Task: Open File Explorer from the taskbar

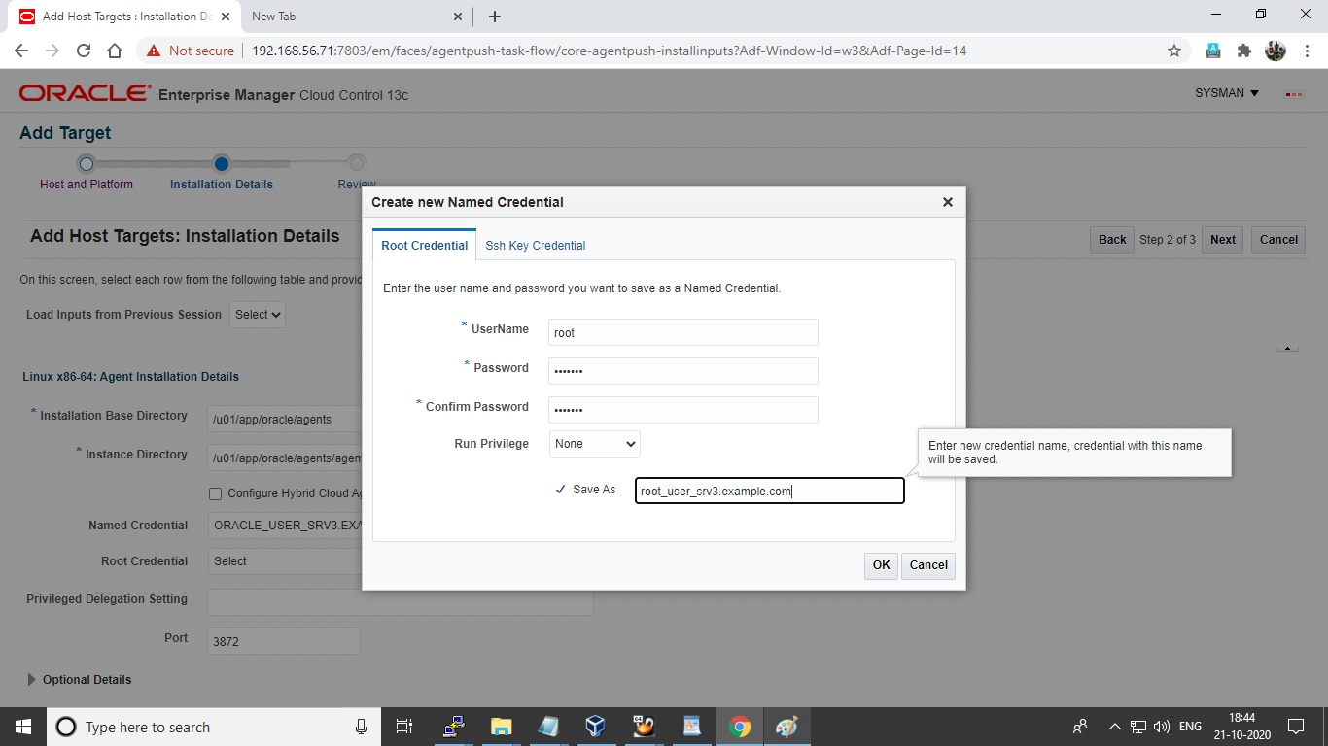Action: point(501,726)
